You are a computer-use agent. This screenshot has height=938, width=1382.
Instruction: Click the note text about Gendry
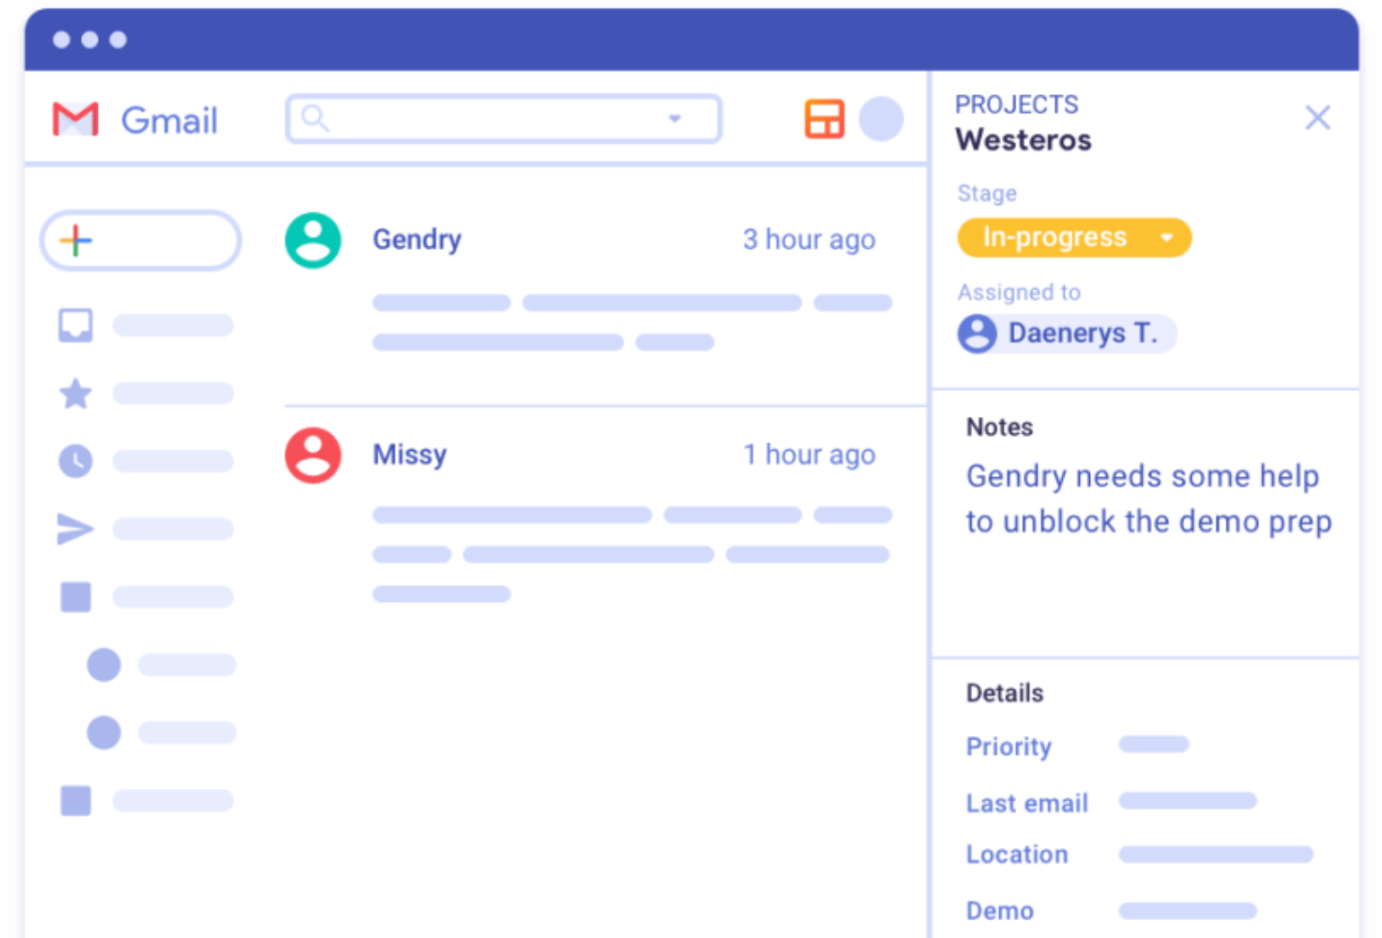tap(1148, 499)
